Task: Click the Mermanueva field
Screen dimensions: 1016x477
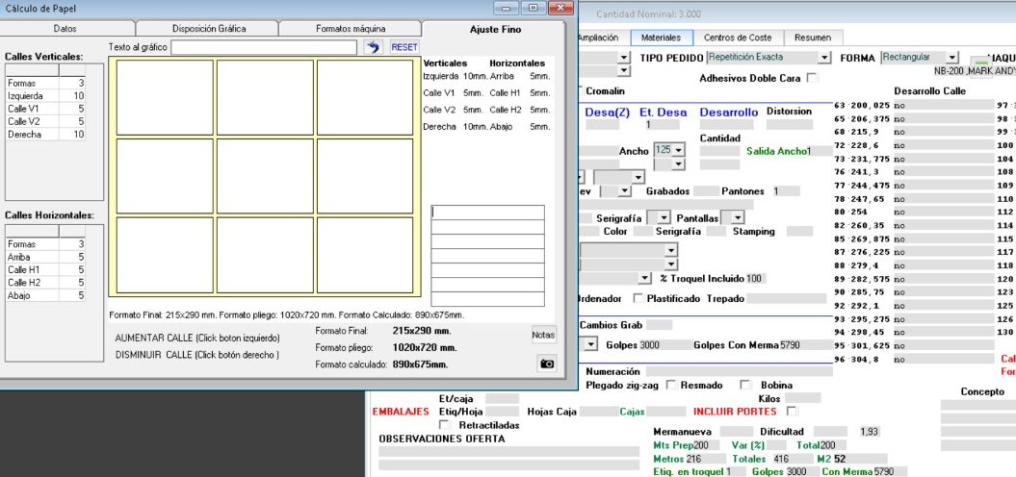Action: pos(737,431)
